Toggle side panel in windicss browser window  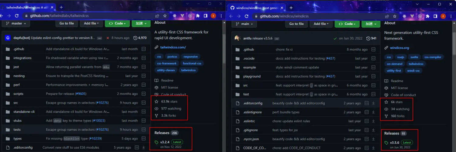435,16
